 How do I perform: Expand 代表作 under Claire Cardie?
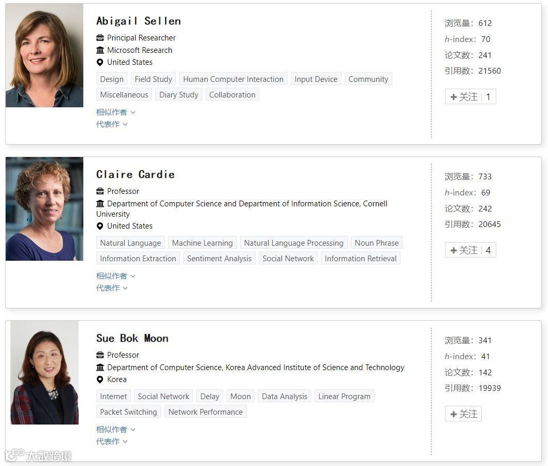click(112, 288)
